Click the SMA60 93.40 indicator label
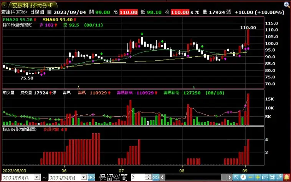The width and height of the screenshot is (291, 182). (x=58, y=20)
